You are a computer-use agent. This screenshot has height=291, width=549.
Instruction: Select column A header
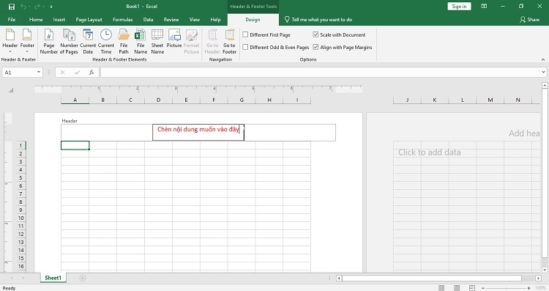(75, 100)
